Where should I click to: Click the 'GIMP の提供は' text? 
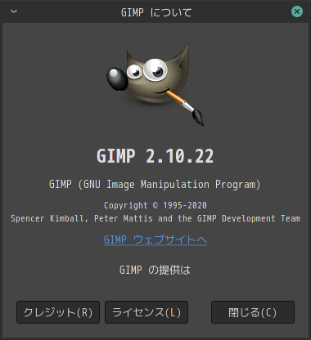point(155,270)
